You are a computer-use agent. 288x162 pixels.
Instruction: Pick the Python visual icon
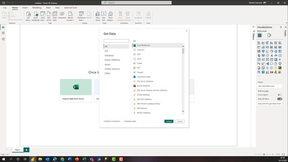pos(259,64)
